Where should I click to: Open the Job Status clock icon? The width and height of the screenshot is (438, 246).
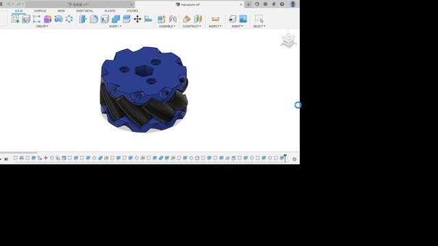(266, 4)
